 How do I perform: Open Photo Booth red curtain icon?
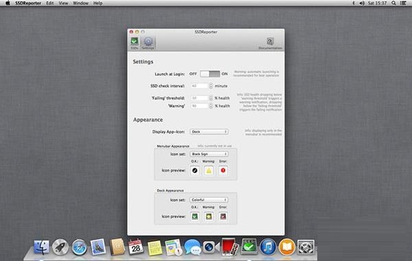point(229,247)
